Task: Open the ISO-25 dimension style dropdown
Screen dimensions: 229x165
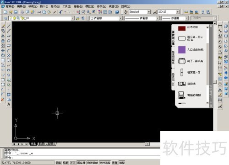Action: (x=177, y=12)
